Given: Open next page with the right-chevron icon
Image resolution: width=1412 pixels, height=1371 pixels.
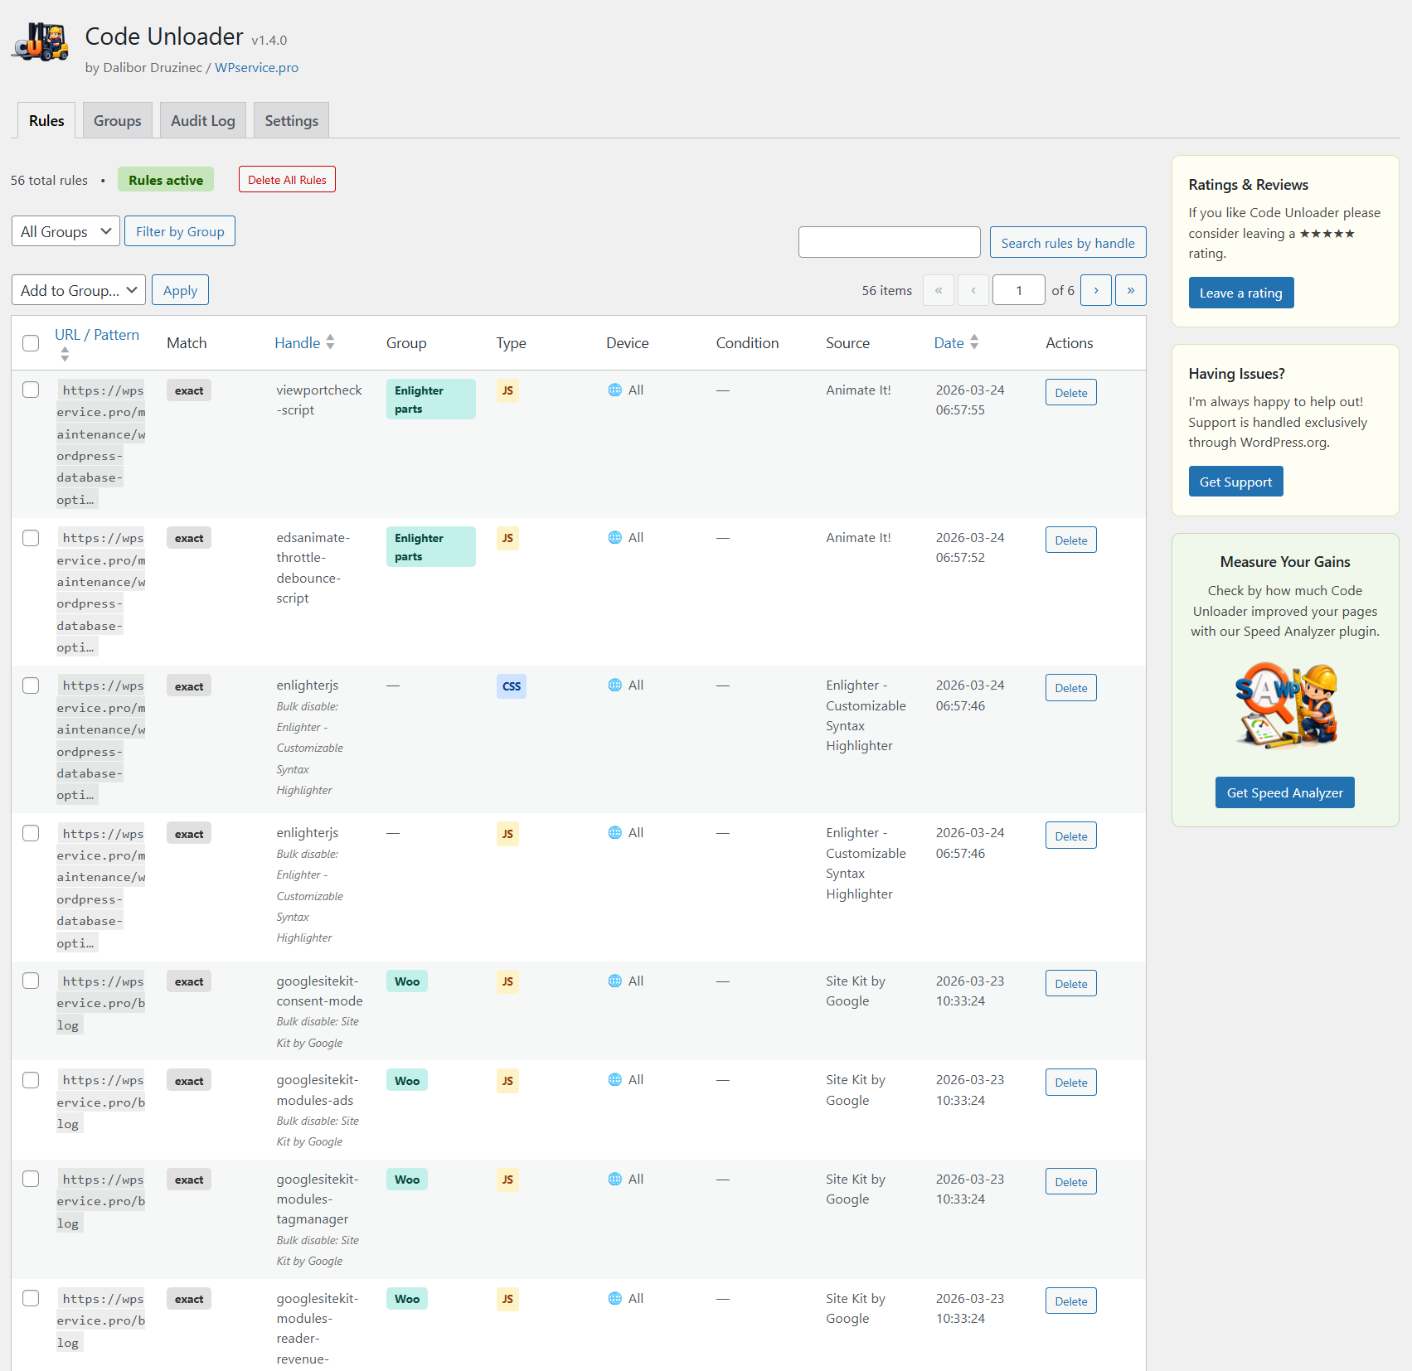Looking at the screenshot, I should click(x=1095, y=290).
